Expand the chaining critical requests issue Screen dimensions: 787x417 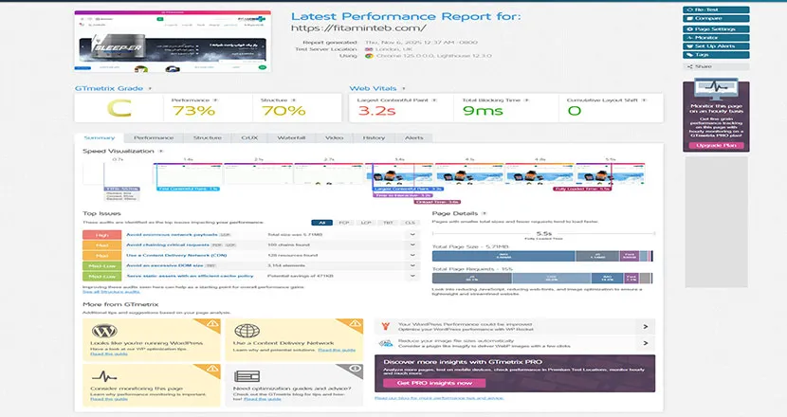412,245
